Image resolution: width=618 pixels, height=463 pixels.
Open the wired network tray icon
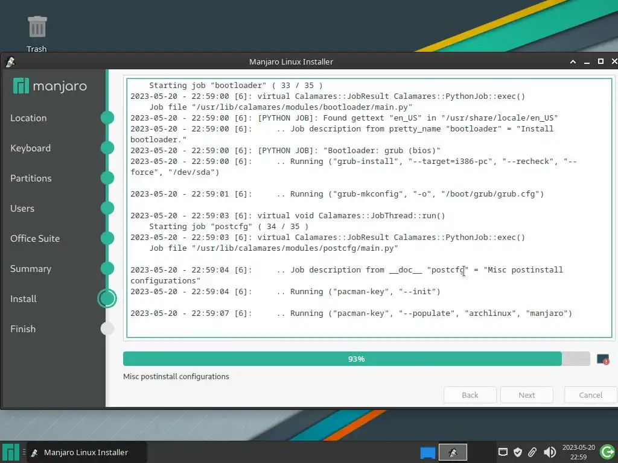pos(503,452)
